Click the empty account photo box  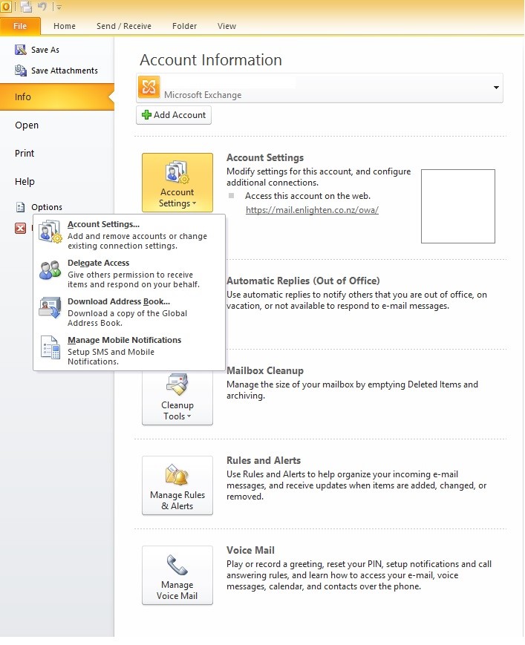click(x=458, y=206)
